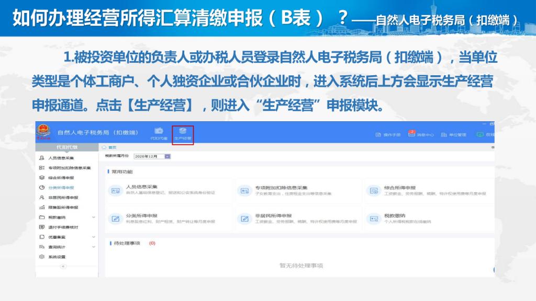Go to 首页 breadcrumb link
Screen dimensions: 536x301
coord(109,148)
